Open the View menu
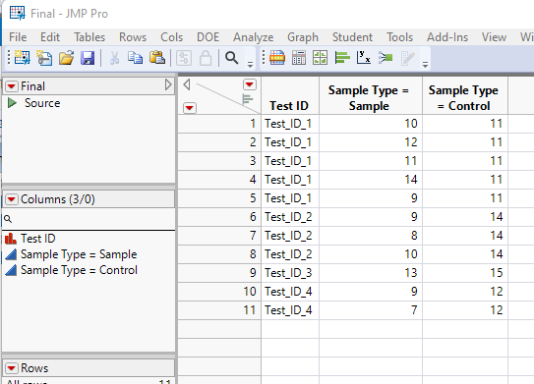Screen dimensions: 534x384 494,37
